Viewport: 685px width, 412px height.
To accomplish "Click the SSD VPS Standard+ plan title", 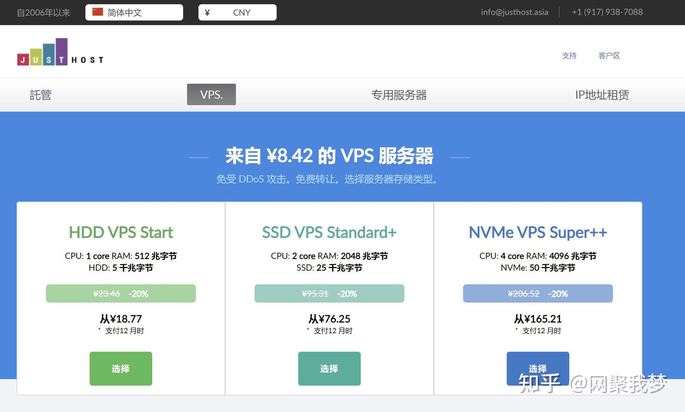I will tap(329, 232).
